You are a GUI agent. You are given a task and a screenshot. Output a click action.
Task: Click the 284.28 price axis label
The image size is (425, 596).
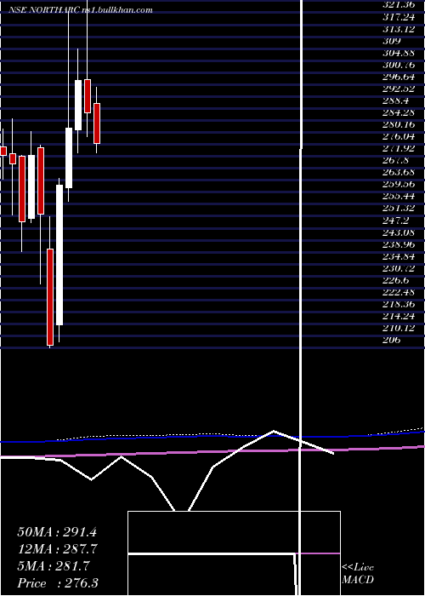[399, 113]
